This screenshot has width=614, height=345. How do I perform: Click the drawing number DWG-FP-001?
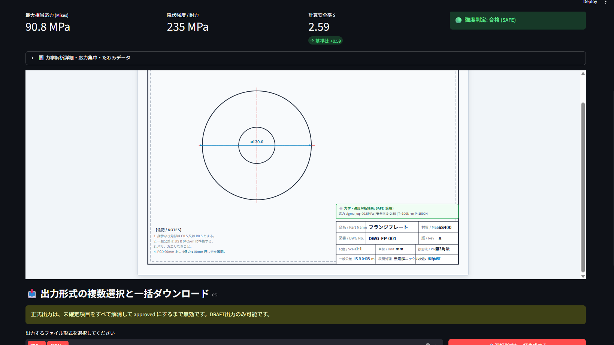point(382,238)
